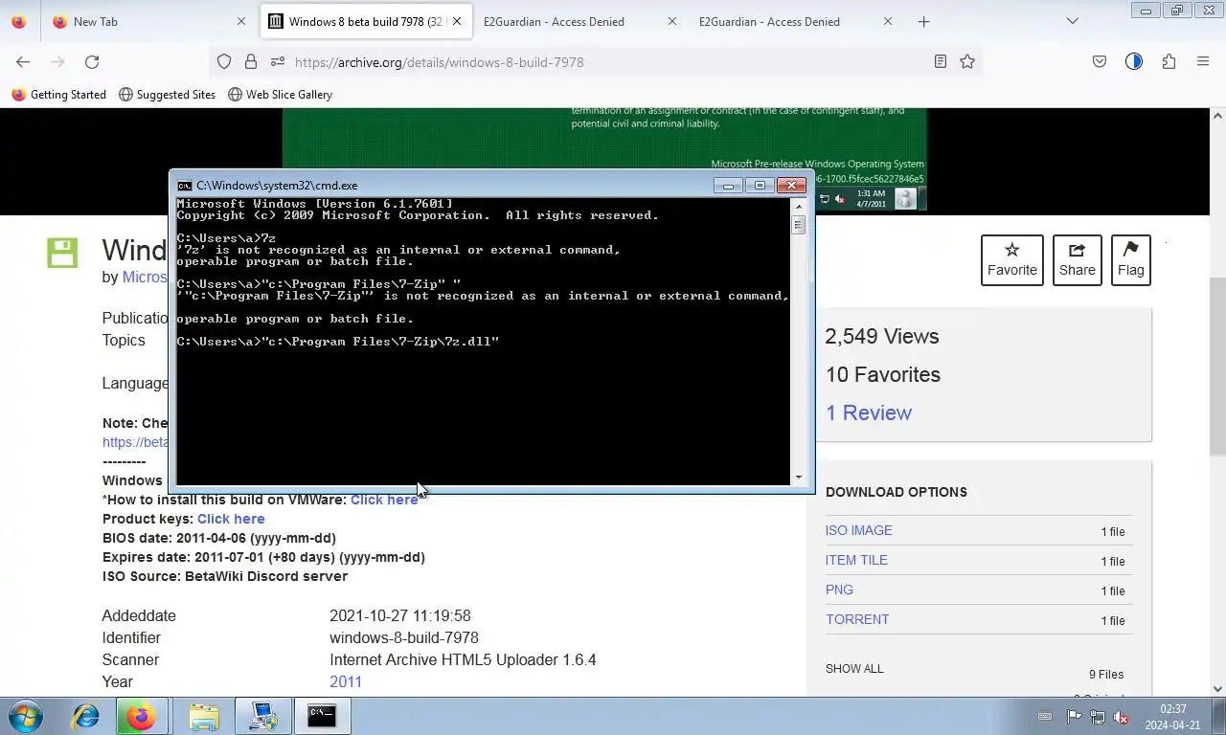Open the Pocket save icon

pyautogui.click(x=1100, y=61)
